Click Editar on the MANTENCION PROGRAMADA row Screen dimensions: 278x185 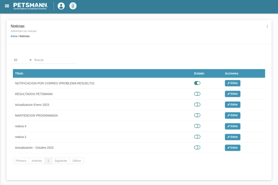pos(233,115)
